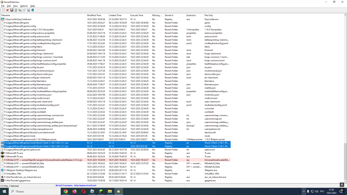Select the F:\LegacyMinecraft\game\options.txt row

(x=115, y=150)
